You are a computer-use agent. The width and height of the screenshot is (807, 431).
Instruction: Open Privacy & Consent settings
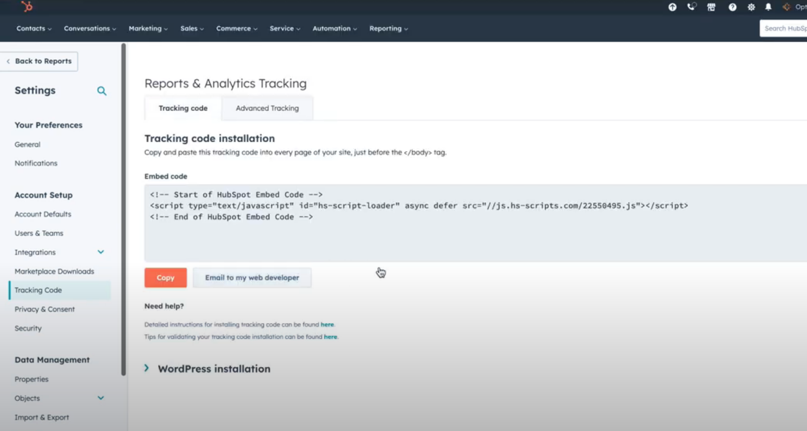45,309
